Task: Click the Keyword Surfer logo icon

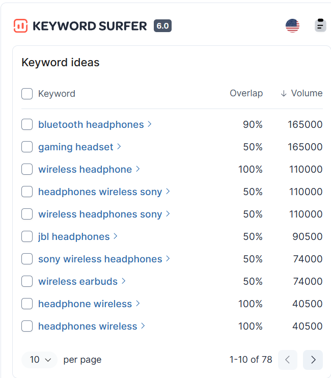Action: 20,26
